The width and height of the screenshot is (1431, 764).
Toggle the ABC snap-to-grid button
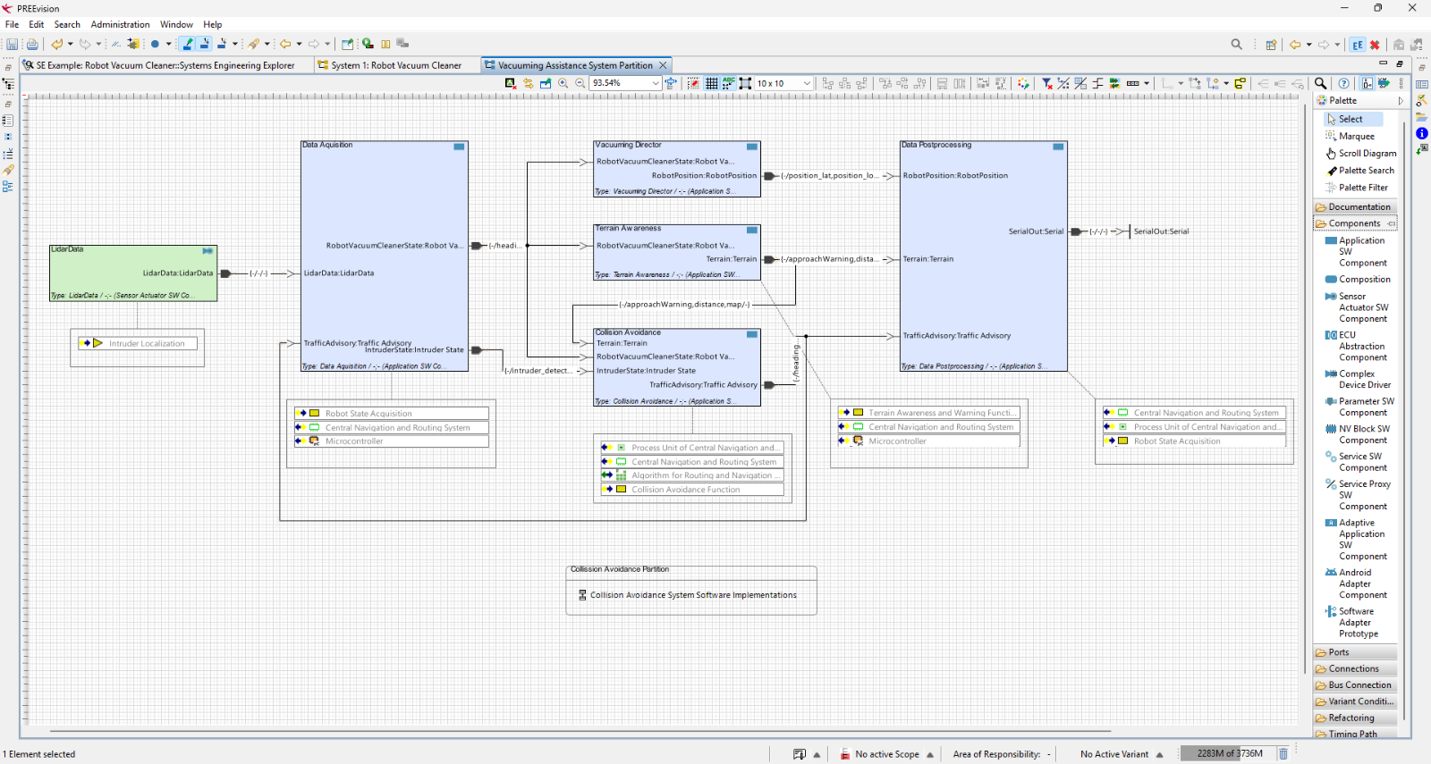[728, 83]
